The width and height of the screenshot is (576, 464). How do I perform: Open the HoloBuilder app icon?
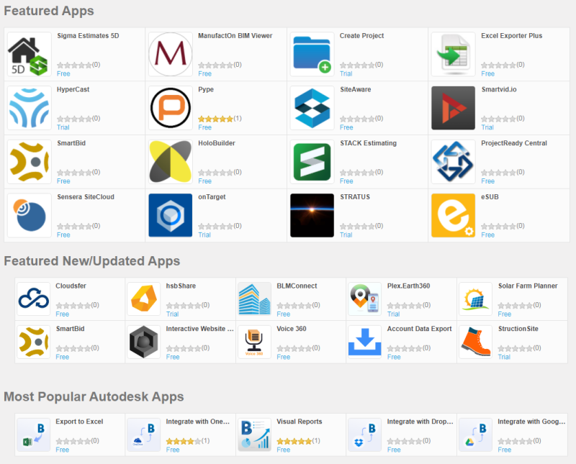171,162
